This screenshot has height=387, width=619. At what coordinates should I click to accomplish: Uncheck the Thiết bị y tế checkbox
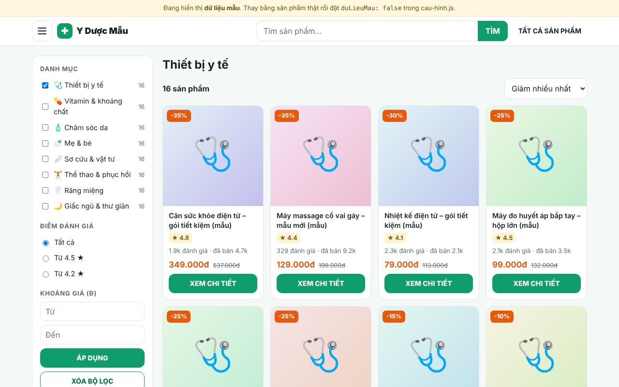(x=45, y=85)
